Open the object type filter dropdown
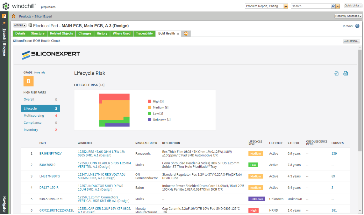The image size is (364, 215). (x=286, y=6)
